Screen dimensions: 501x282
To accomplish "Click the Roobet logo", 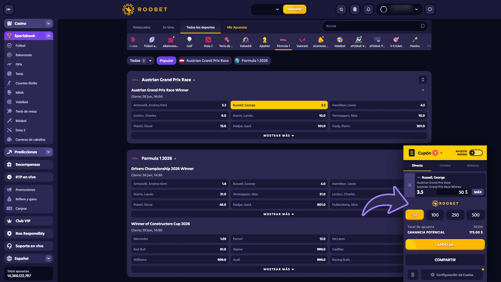I will 145,9.
